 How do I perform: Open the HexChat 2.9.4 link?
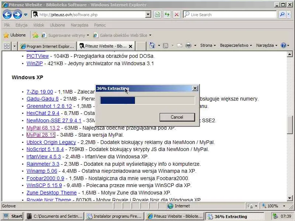[43, 113]
